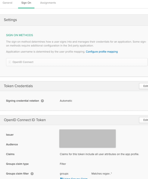The image size is (148, 179).
Task: Click the Automatic rotation value
Action: coord(66,101)
